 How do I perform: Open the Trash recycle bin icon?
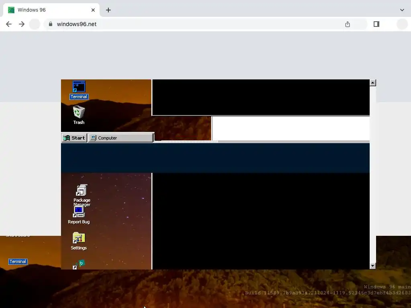(79, 115)
